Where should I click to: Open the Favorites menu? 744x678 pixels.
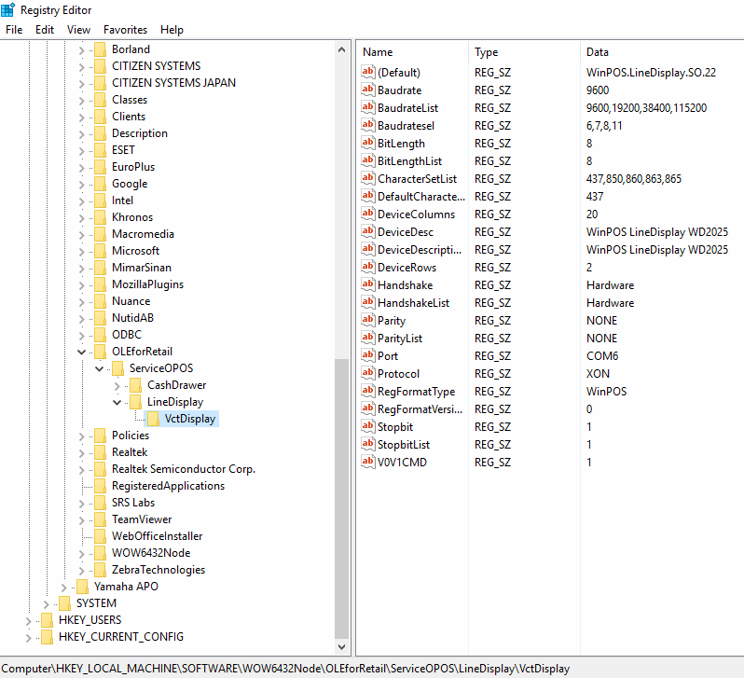pos(125,30)
